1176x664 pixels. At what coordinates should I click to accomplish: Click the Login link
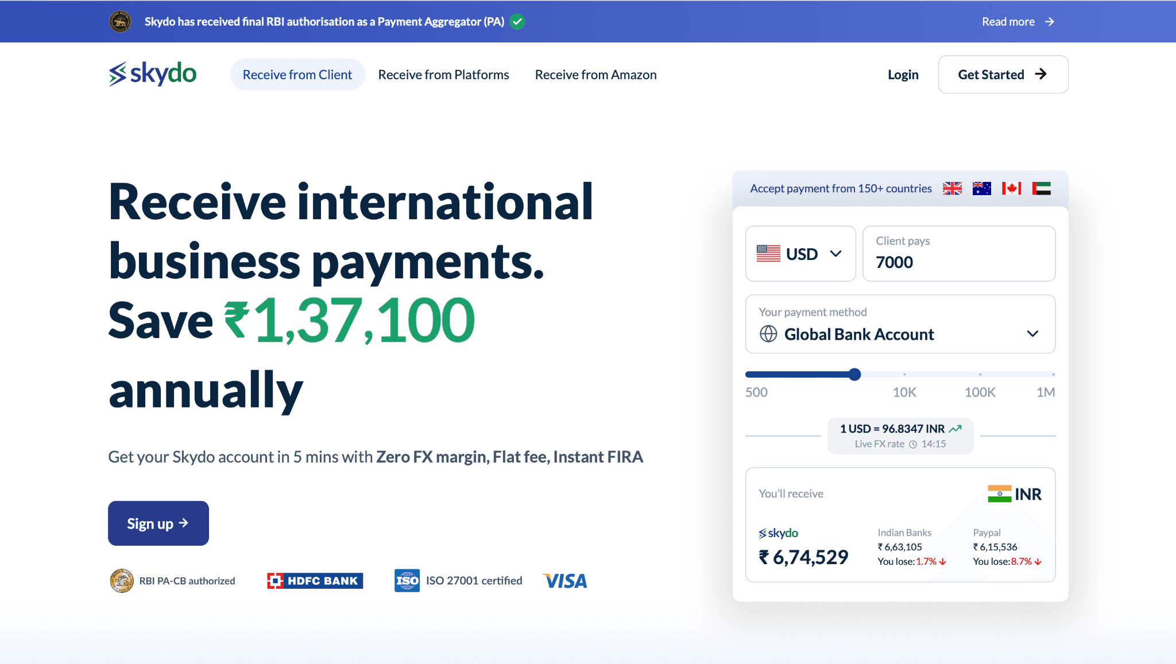903,75
